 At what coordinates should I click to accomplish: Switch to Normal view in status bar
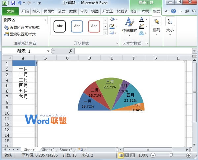pyautogui.click(x=121, y=155)
